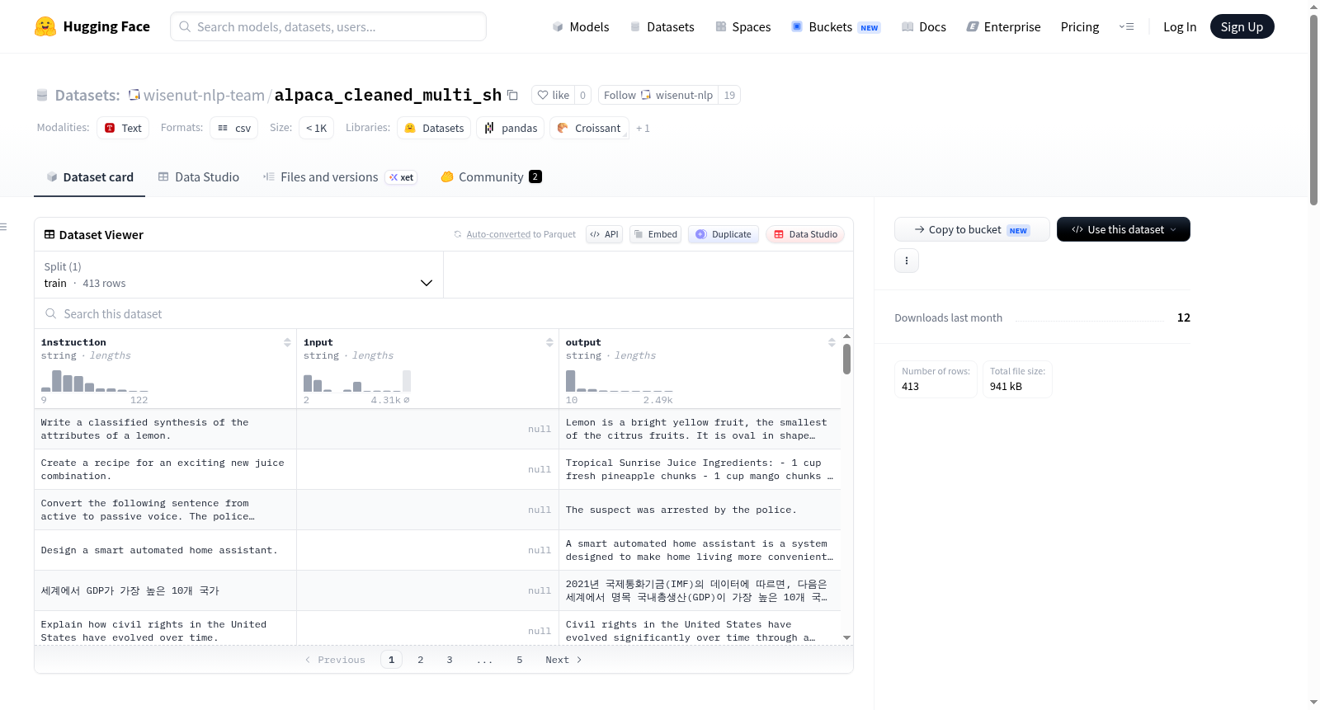Image resolution: width=1320 pixels, height=710 pixels.
Task: Open Files and versions tab
Action: (x=340, y=177)
